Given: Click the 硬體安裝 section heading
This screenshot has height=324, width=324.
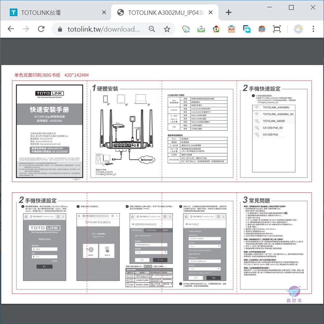Looking at the screenshot, I should click(107, 89).
